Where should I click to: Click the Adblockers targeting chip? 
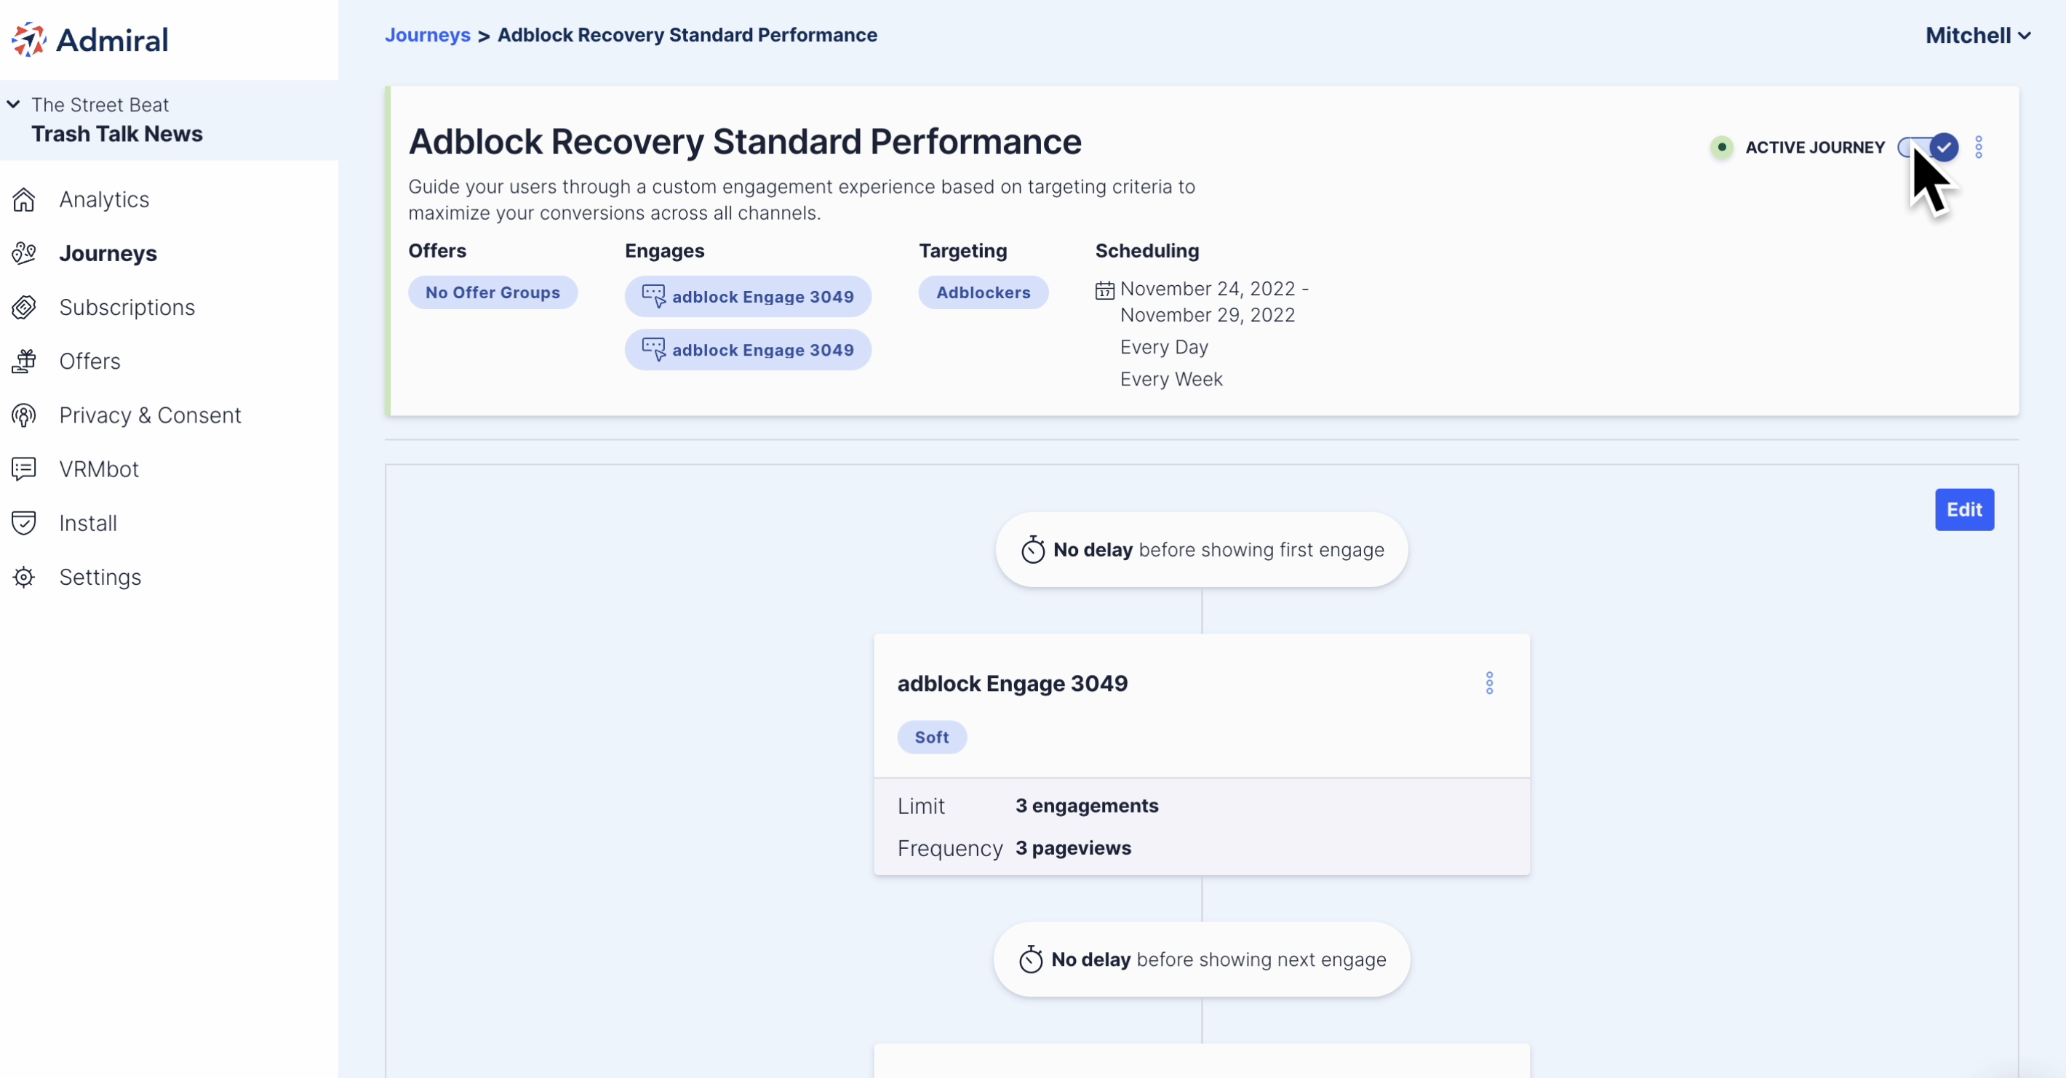(x=984, y=292)
